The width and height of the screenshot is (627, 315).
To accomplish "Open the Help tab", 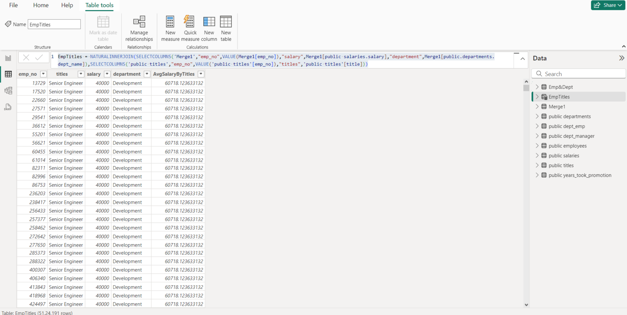I will 67,5.
